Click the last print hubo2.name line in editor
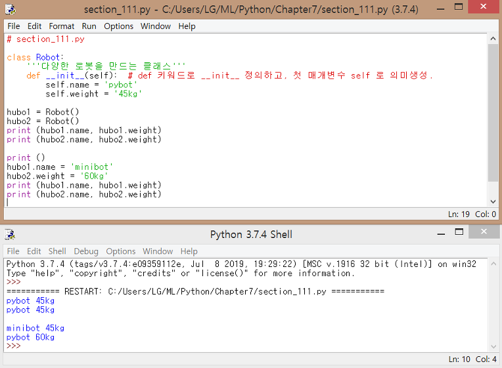The image size is (502, 368). pyautogui.click(x=84, y=194)
